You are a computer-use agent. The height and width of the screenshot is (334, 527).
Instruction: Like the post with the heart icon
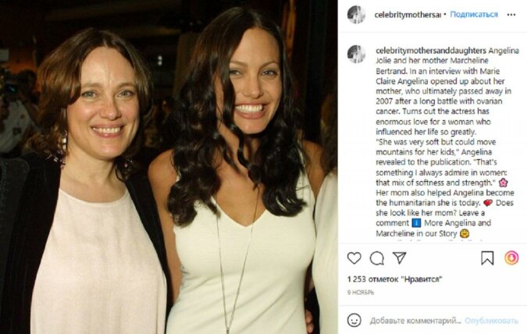(354, 258)
